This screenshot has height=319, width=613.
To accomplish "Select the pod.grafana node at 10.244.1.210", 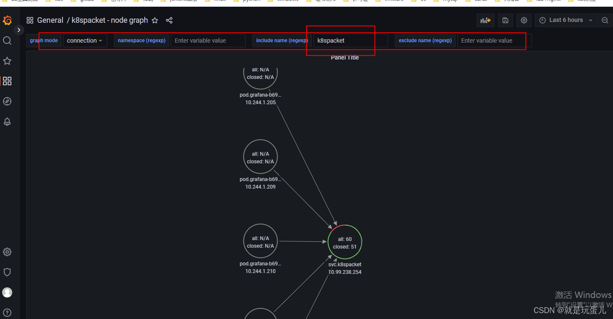I will coord(260,241).
